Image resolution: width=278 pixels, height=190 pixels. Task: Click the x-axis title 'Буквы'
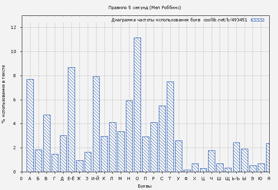click(x=145, y=186)
